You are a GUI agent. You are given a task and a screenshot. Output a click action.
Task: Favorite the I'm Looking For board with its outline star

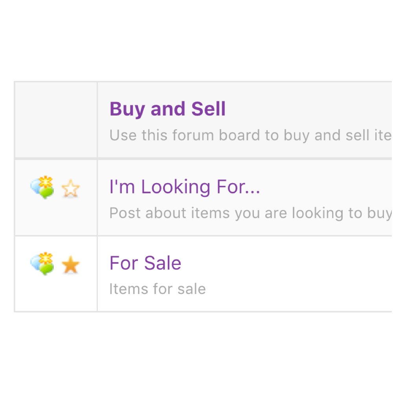coord(71,189)
